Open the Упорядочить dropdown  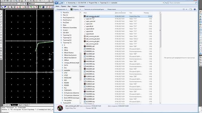point(62,9)
